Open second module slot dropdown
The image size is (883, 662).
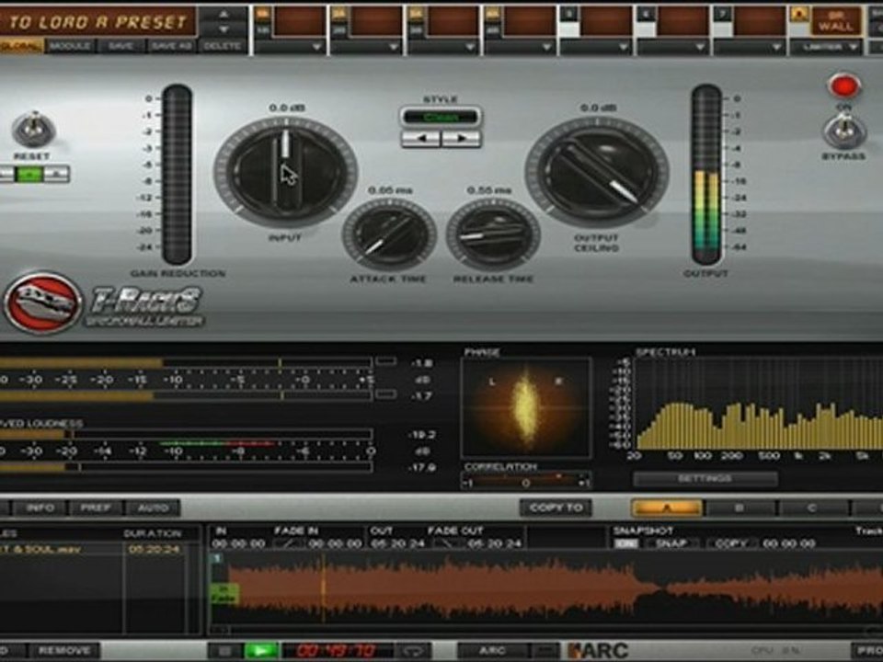[367, 47]
